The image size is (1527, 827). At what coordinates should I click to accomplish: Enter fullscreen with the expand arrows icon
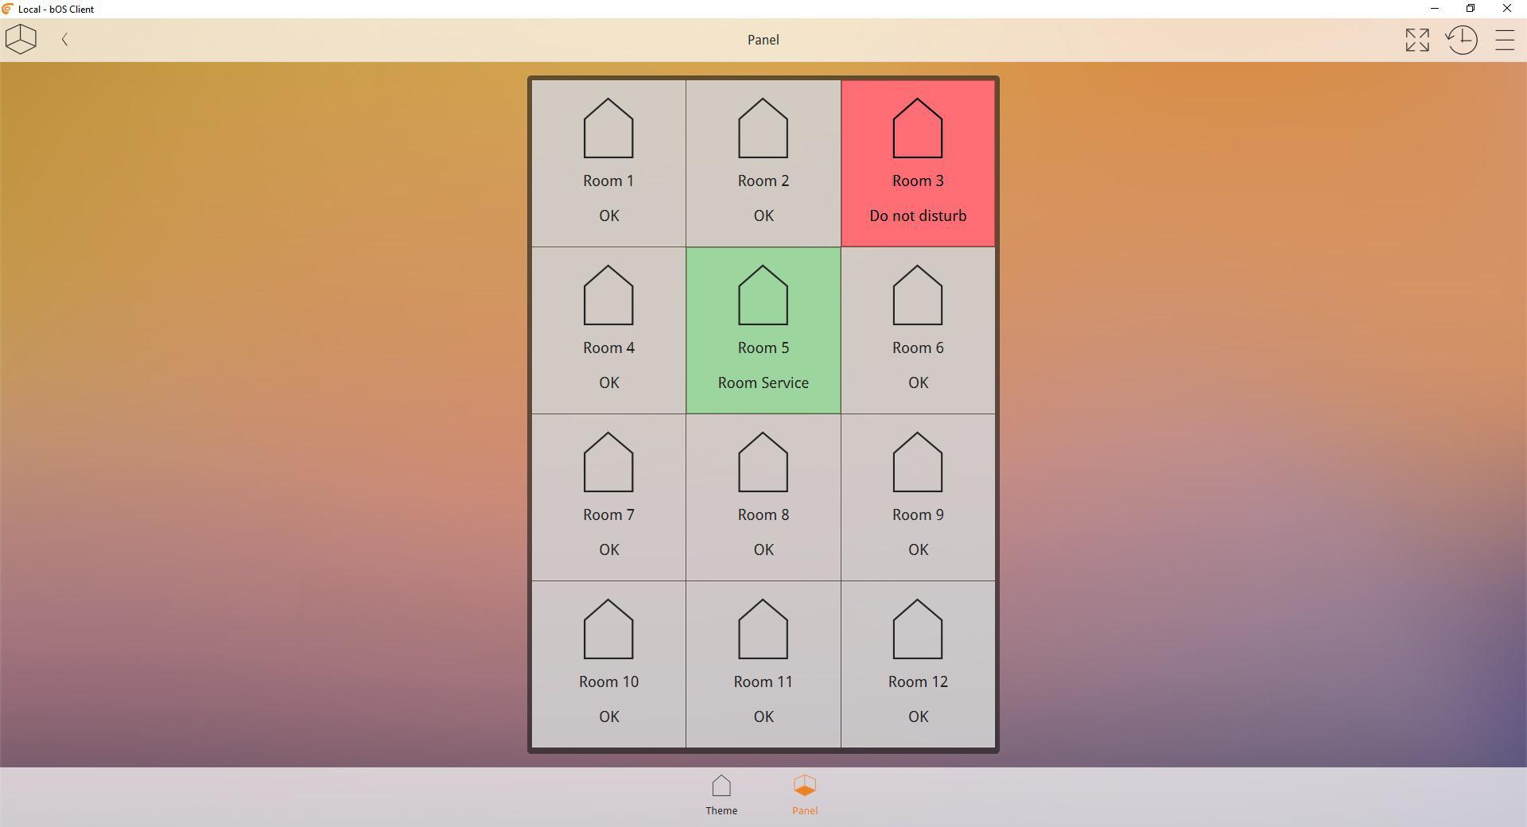coord(1416,40)
